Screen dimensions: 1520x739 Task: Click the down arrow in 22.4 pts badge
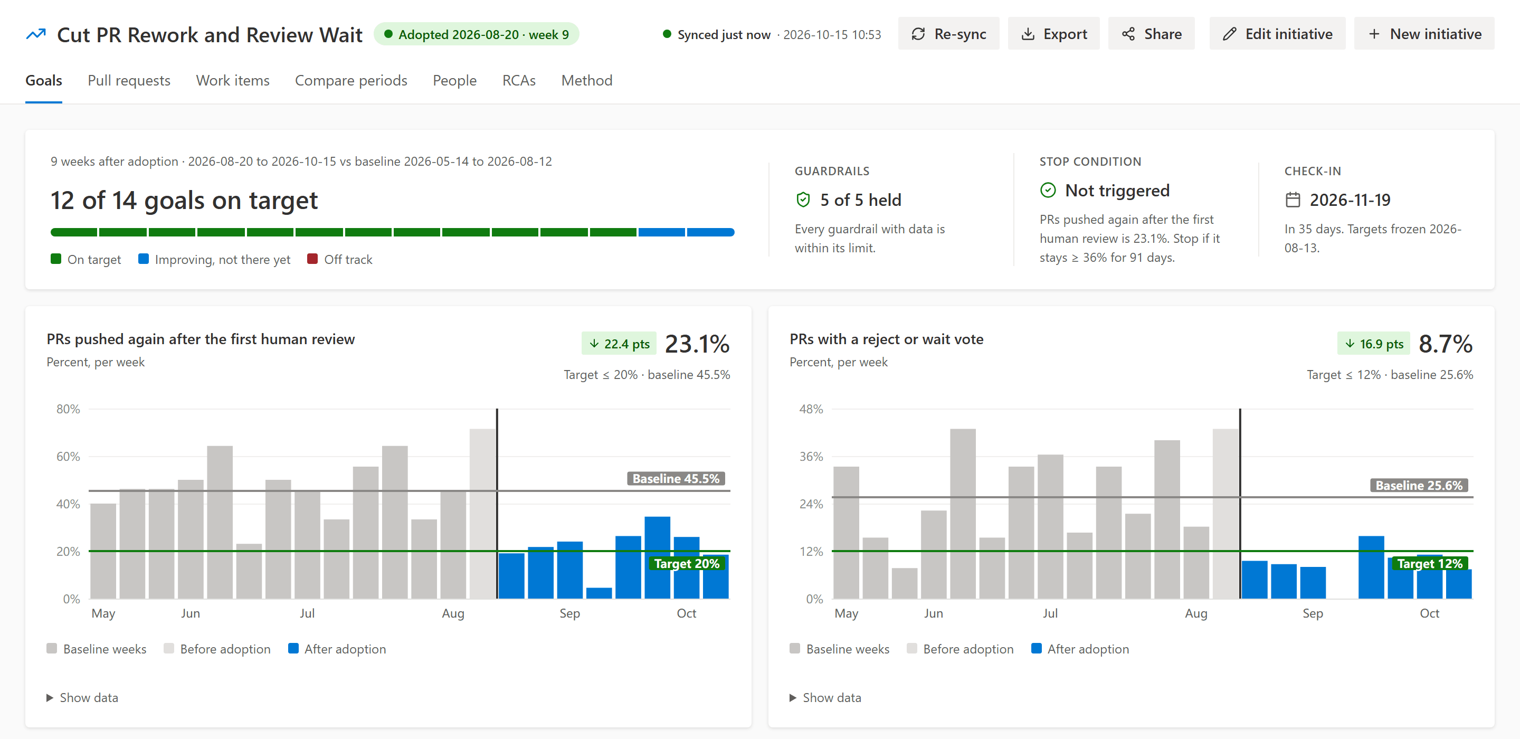coord(594,344)
